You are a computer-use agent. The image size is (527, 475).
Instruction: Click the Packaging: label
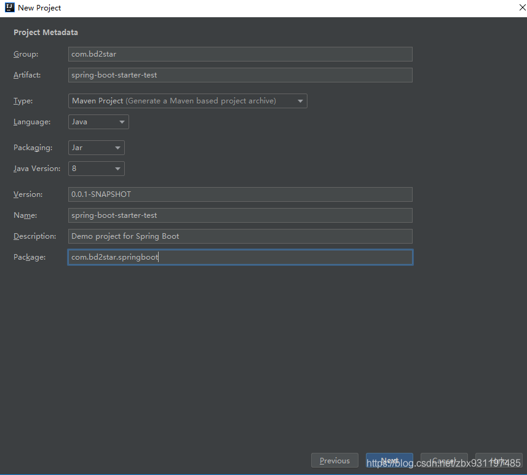point(33,148)
